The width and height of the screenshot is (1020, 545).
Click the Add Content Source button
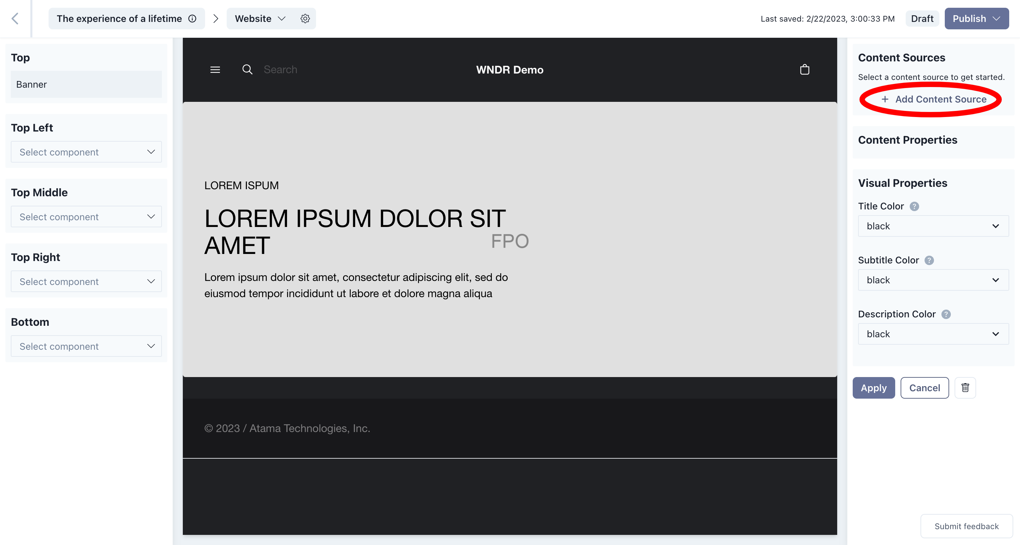click(934, 99)
